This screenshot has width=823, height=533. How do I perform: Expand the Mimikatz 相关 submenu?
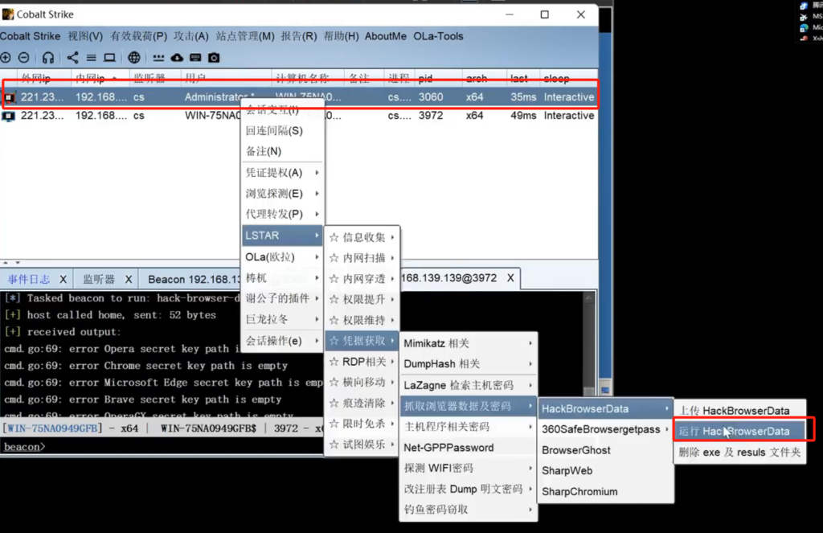pyautogui.click(x=469, y=343)
